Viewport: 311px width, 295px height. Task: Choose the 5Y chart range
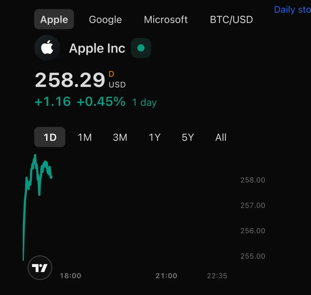pyautogui.click(x=188, y=137)
